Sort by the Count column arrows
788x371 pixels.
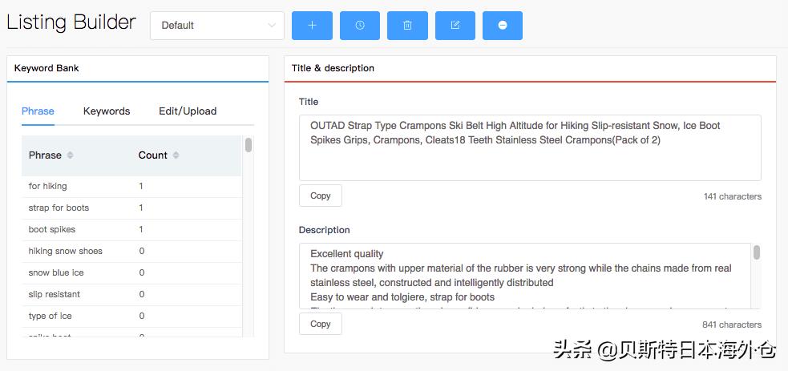point(176,155)
